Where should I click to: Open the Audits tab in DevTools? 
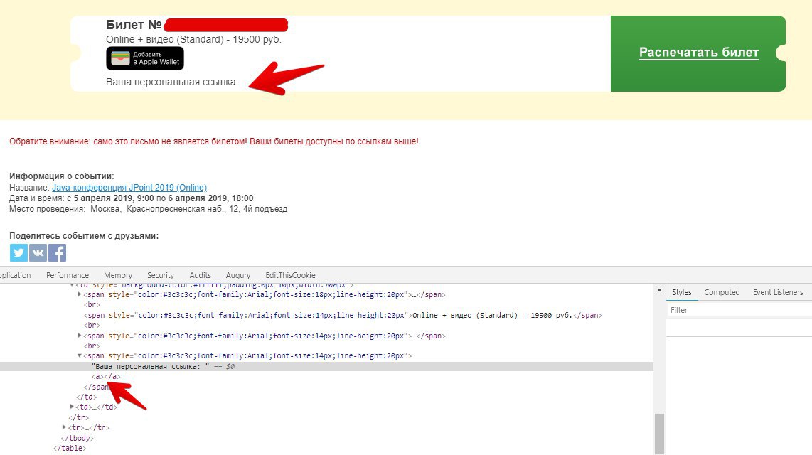(200, 275)
